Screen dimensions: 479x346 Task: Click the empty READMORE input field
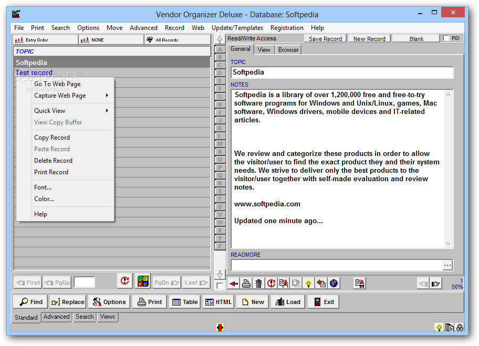(337, 265)
